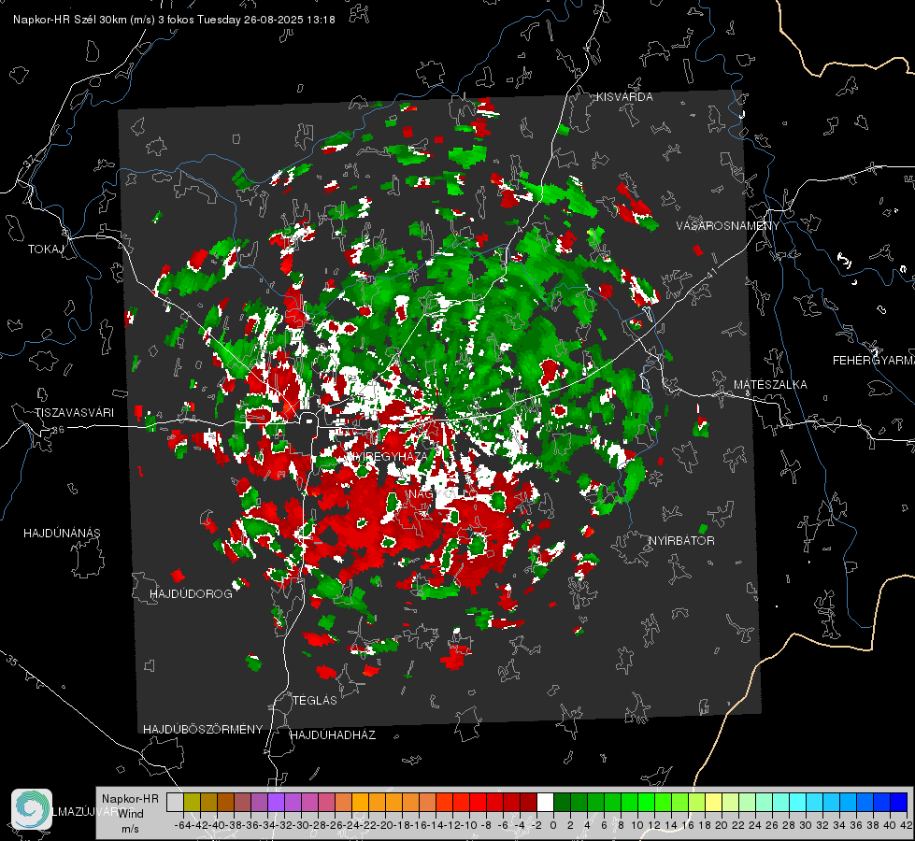Click the white zero-velocity legend swatch
The image size is (915, 841).
pos(545,803)
